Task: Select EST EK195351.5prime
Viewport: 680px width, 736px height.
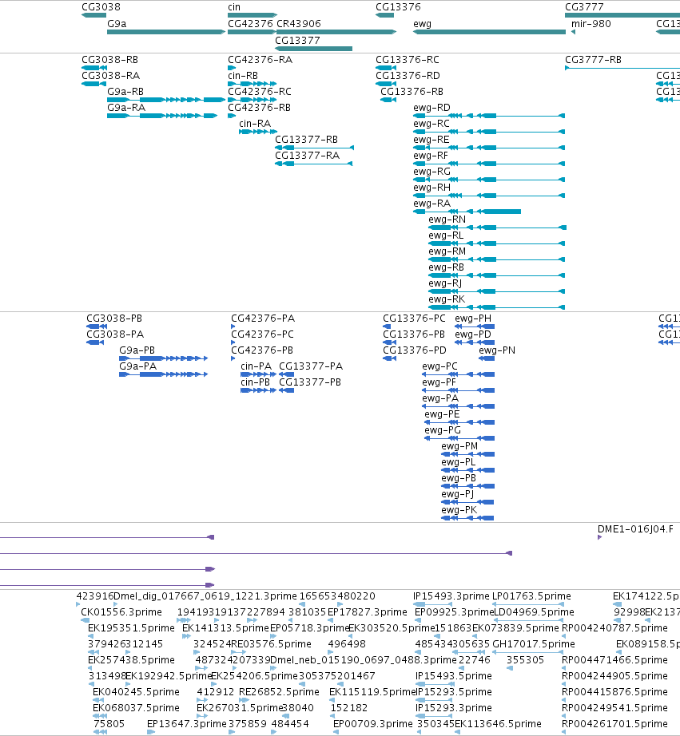Action: pyautogui.click(x=131, y=628)
